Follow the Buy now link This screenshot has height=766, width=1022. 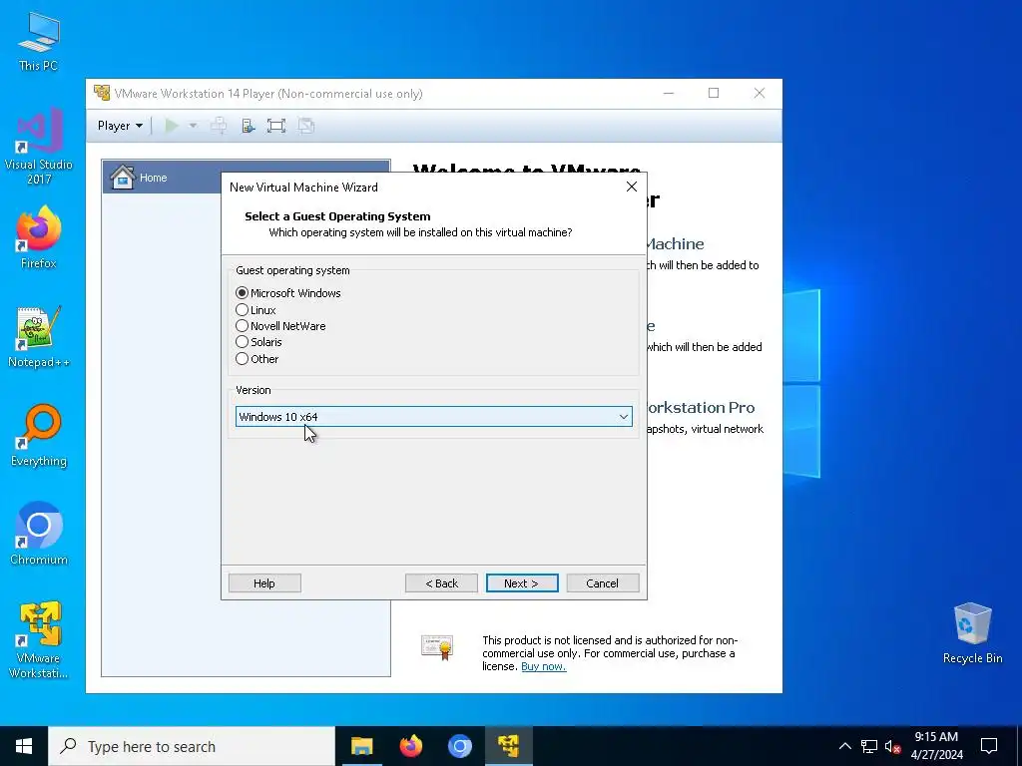pos(544,666)
